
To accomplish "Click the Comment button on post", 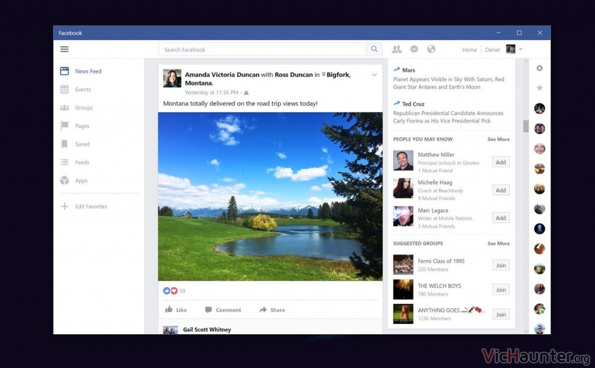I will 223,310.
